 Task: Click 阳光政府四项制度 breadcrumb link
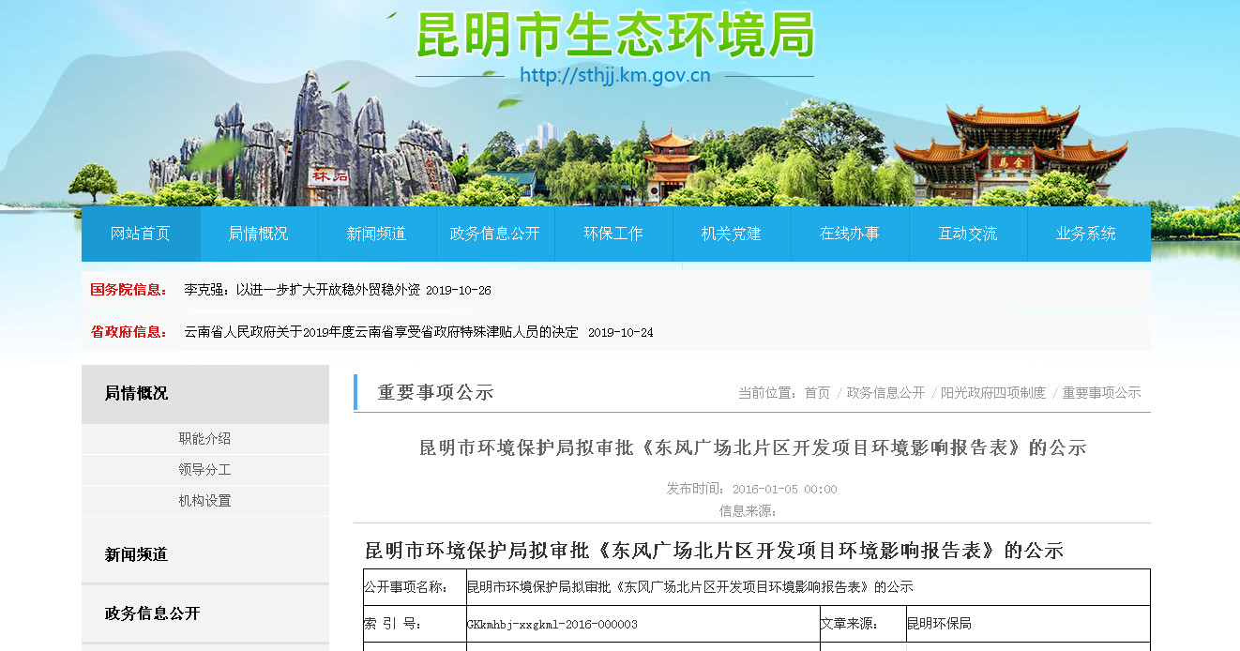click(993, 393)
